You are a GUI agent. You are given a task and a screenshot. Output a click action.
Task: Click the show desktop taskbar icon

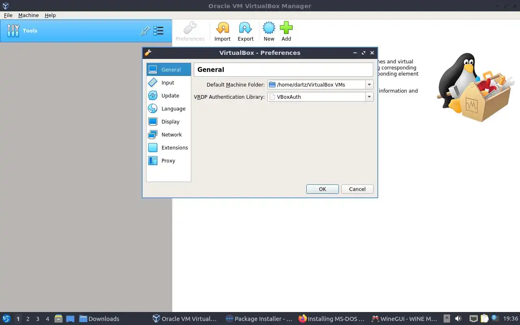coord(70,318)
